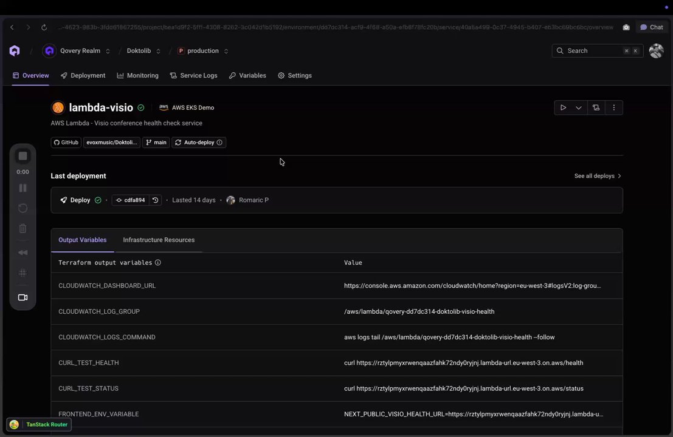The width and height of the screenshot is (673, 437).
Task: Click the GitHub badge
Action: (x=66, y=142)
